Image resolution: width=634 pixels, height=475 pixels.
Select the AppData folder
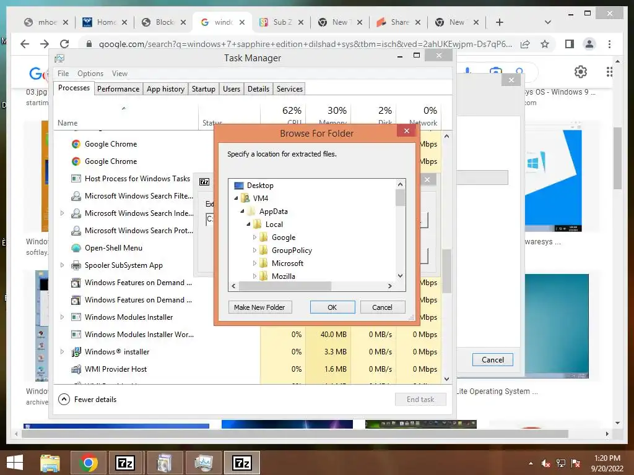[273, 212]
